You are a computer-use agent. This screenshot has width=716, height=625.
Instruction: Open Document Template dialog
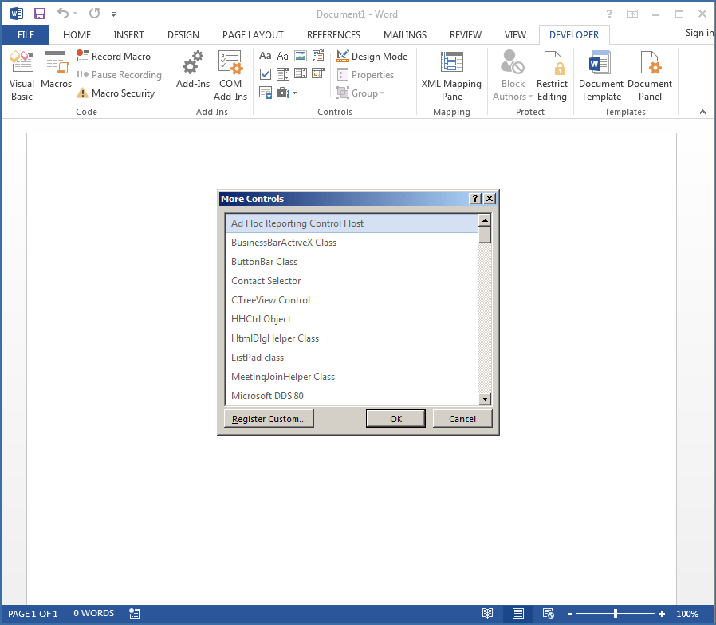coord(600,76)
